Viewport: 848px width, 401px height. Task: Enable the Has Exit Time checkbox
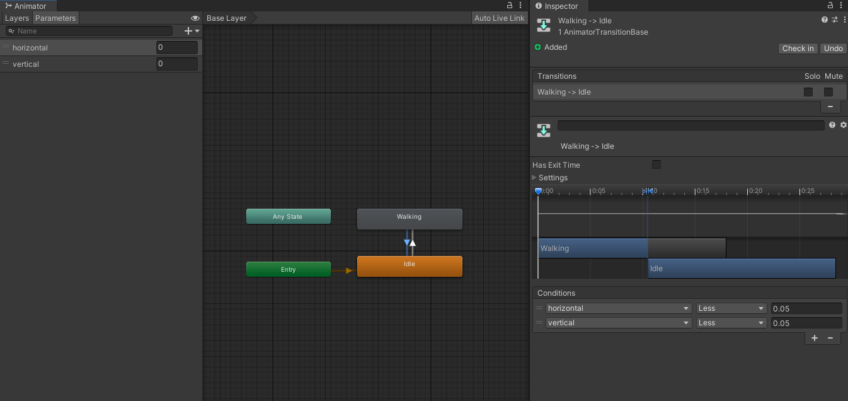coord(656,165)
